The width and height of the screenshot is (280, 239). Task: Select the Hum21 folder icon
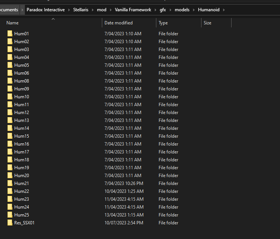coord(10,183)
